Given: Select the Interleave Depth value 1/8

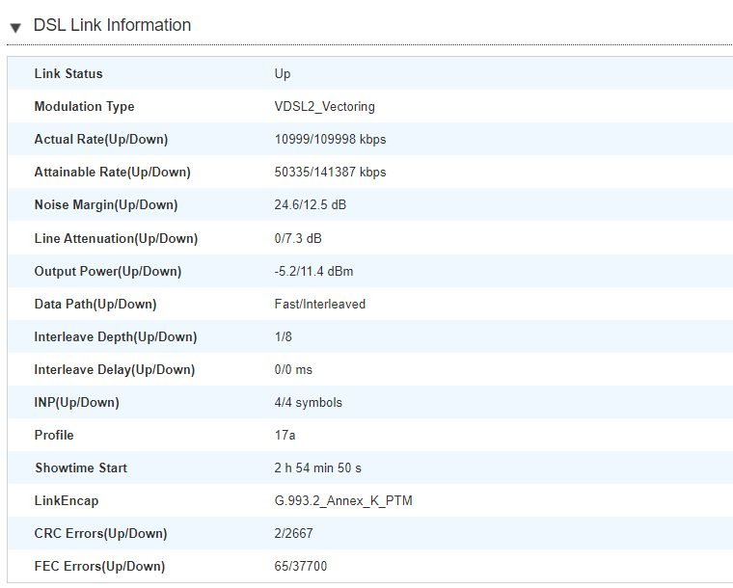Looking at the screenshot, I should [283, 336].
